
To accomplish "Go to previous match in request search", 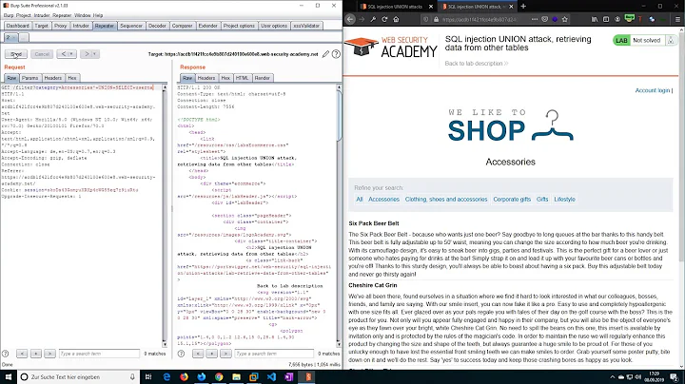I will tap(22, 354).
